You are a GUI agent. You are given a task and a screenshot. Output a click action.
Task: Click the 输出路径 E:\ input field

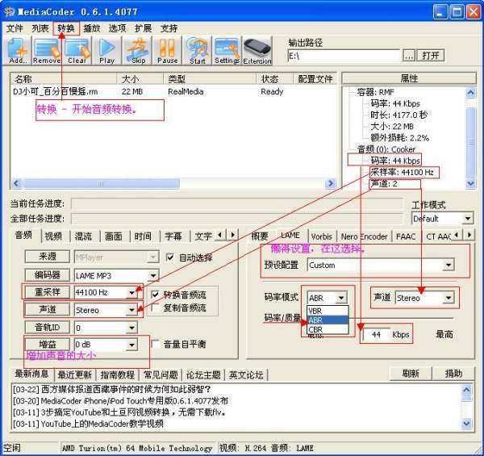[x=344, y=56]
